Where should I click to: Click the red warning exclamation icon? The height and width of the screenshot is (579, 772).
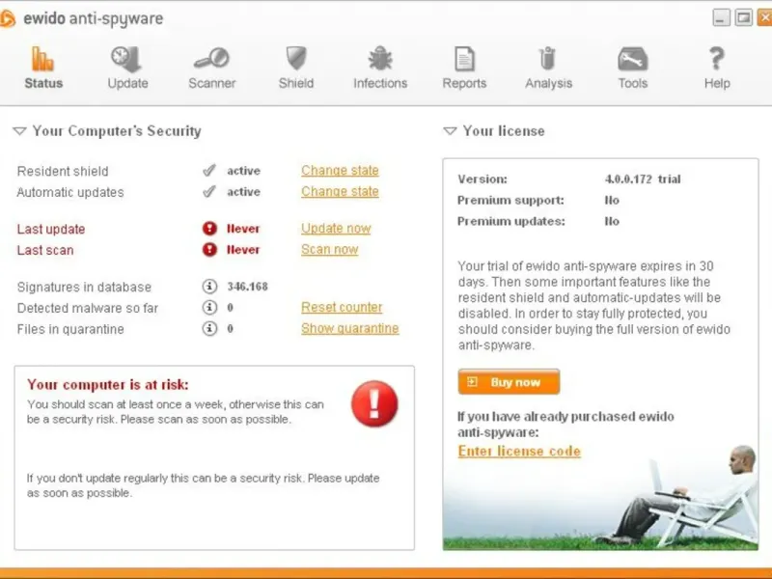pyautogui.click(x=374, y=403)
